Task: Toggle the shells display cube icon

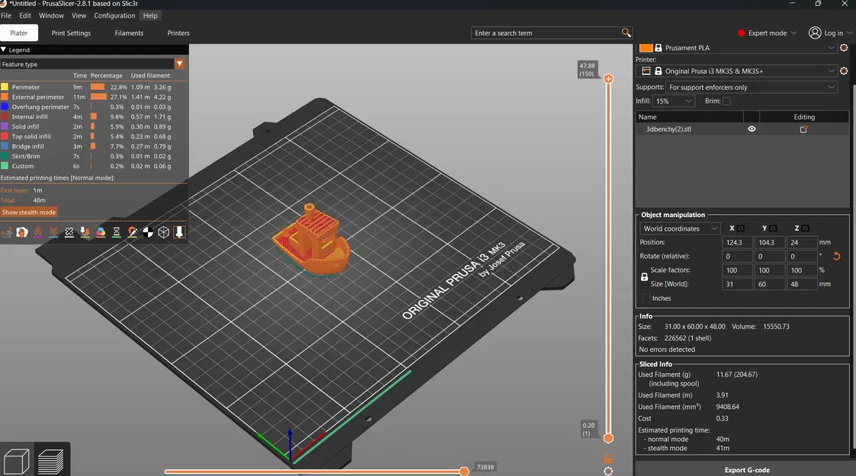Action: point(163,232)
